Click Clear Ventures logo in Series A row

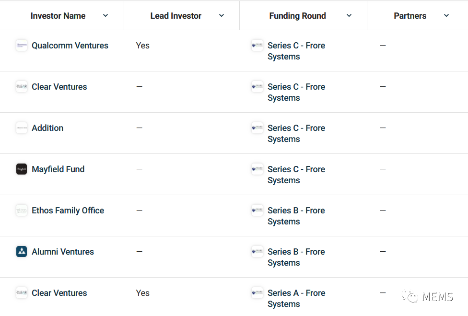[22, 293]
